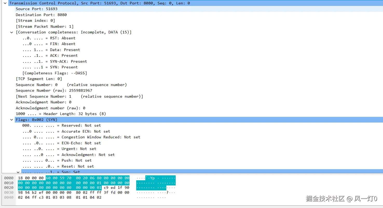Select the Destination Port: 8080 row
The height and width of the screenshot is (208, 383).
click(x=199, y=15)
